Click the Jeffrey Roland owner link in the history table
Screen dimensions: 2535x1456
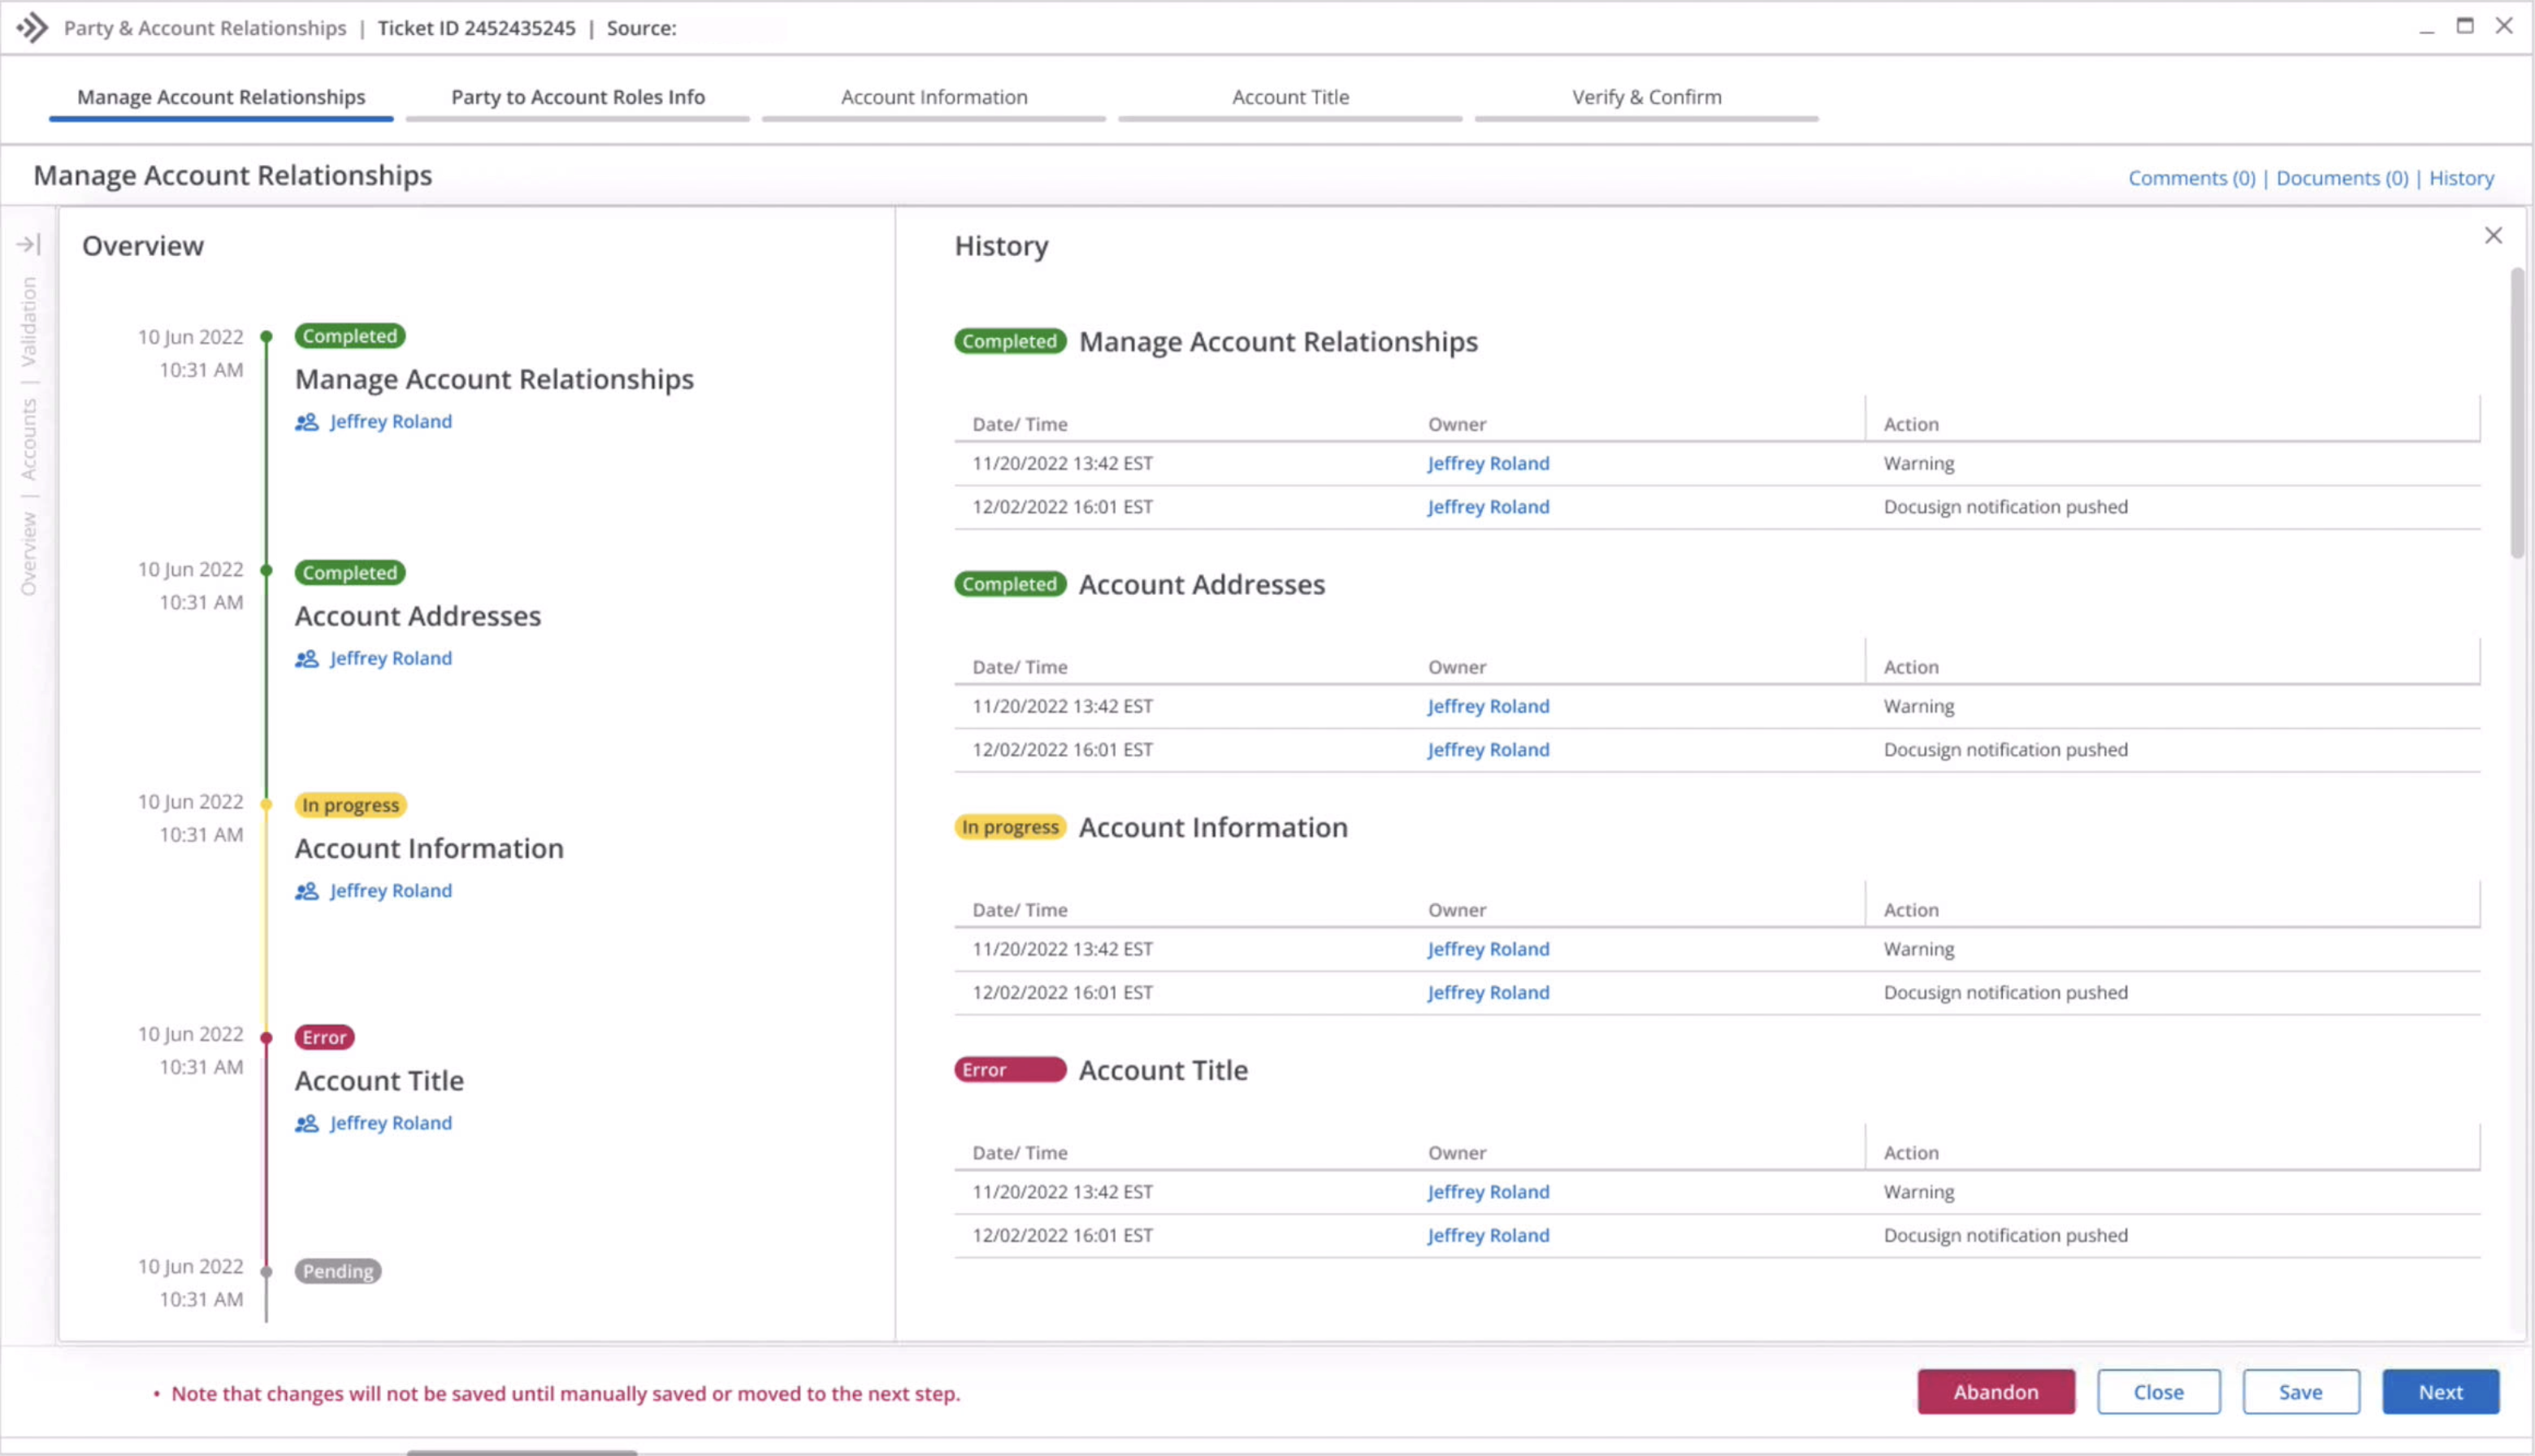(x=1487, y=463)
